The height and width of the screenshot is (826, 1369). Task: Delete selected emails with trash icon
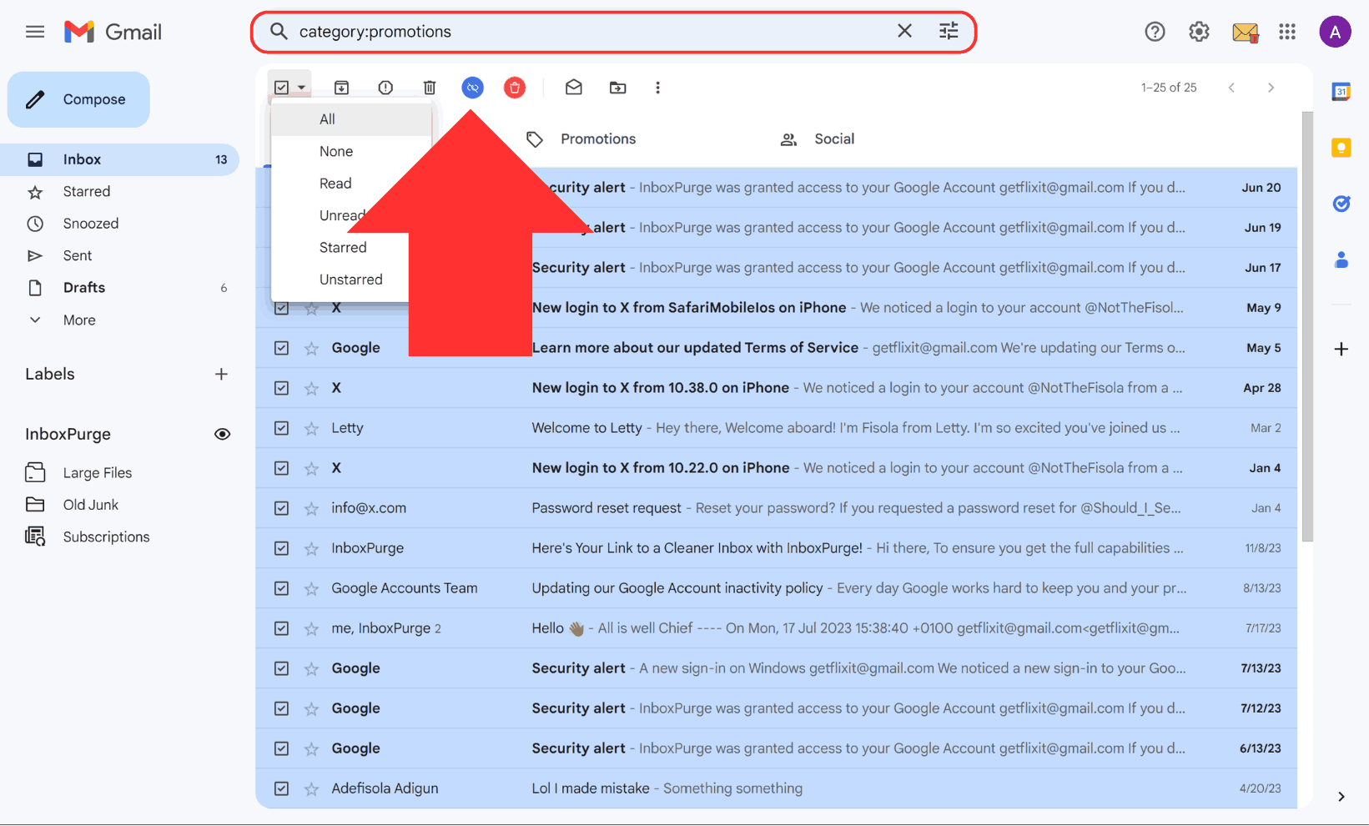(x=430, y=88)
